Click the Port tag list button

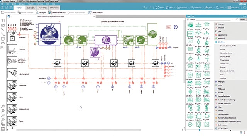click(41, 12)
